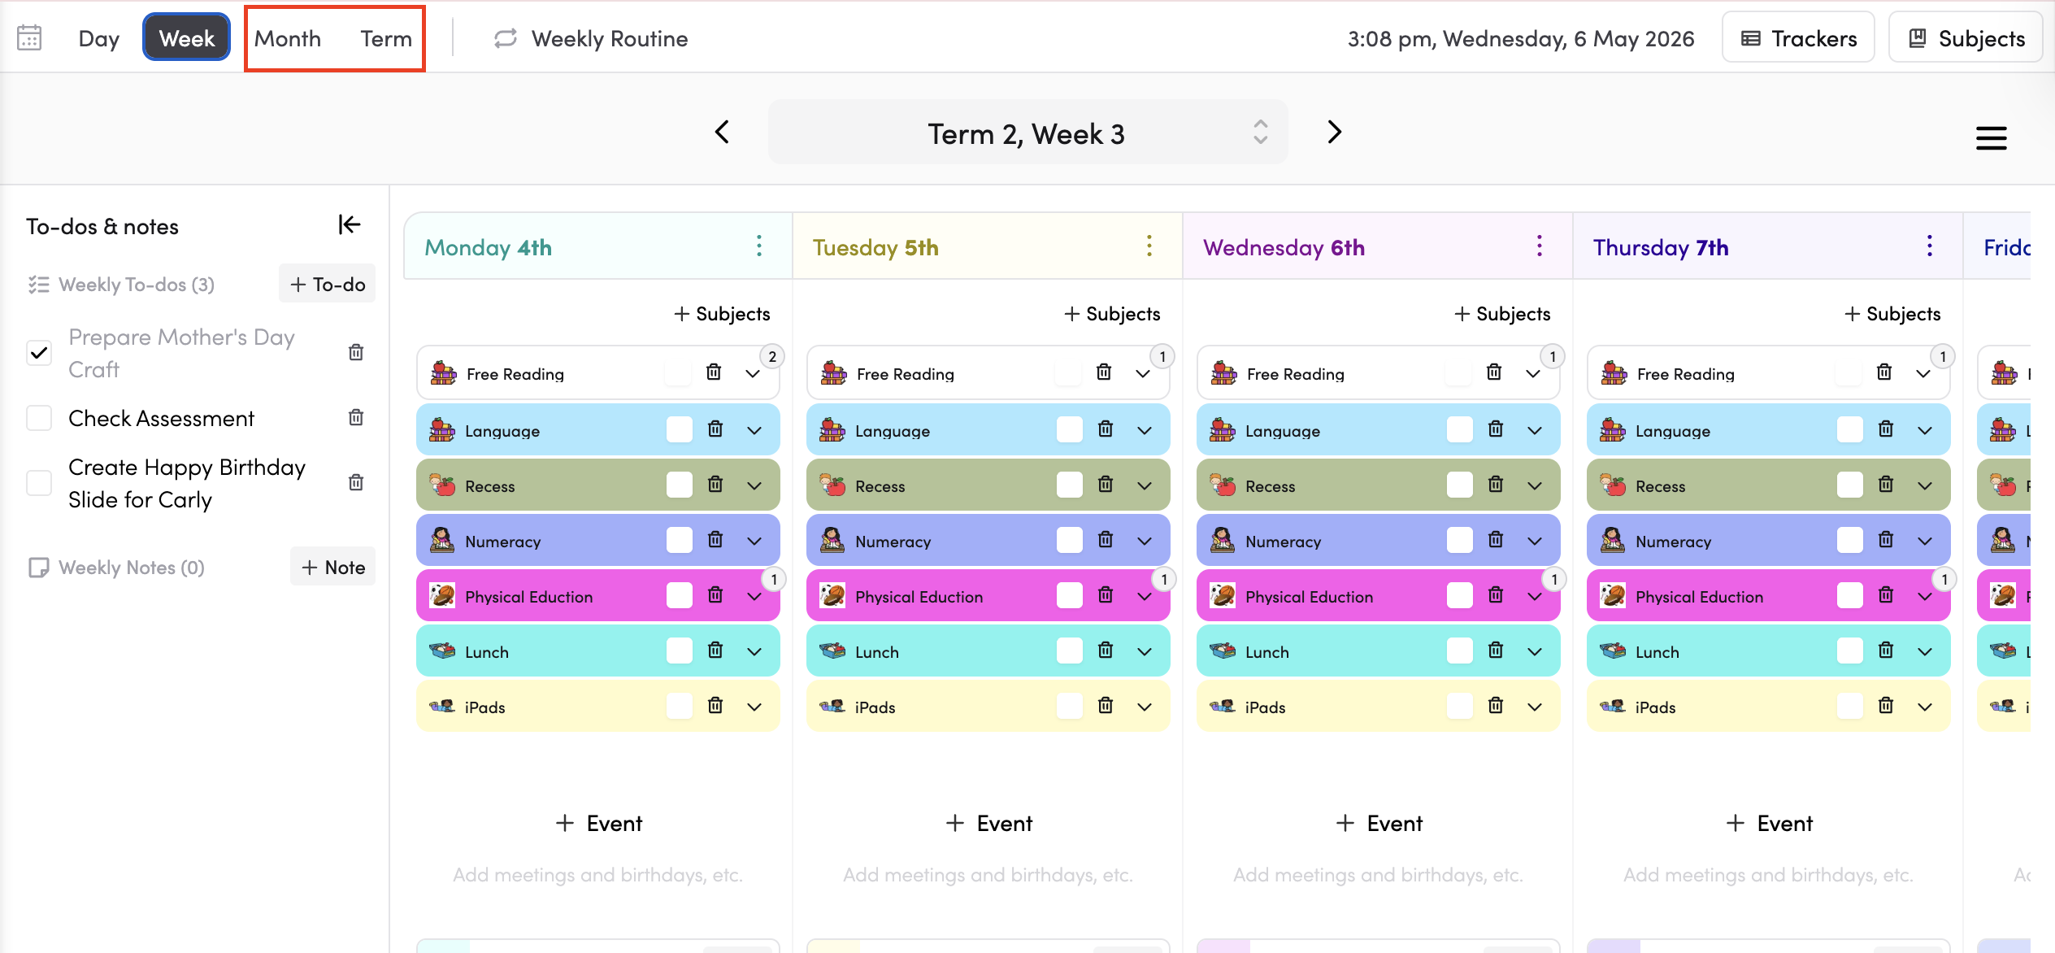This screenshot has width=2055, height=953.
Task: Open the Term 2, Week 3 selector
Action: (x=1027, y=133)
